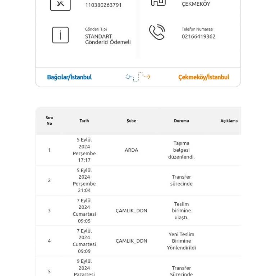
Task: Click the tracking number box icon
Action: [60, 5]
